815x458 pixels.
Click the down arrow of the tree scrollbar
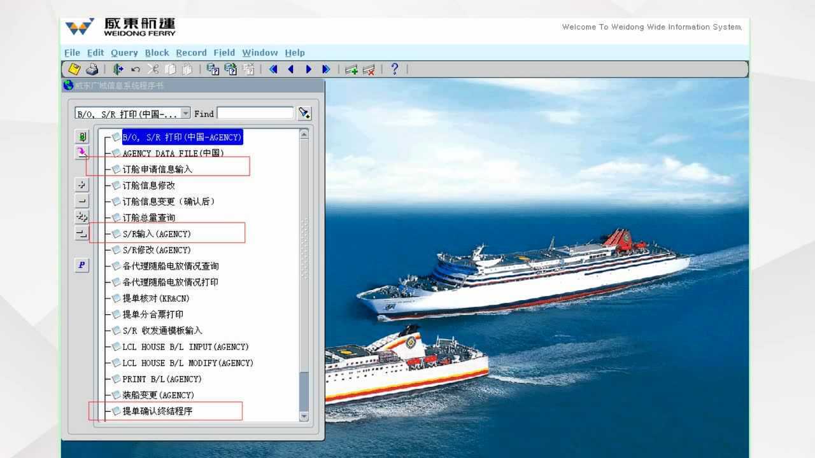pyautogui.click(x=304, y=417)
